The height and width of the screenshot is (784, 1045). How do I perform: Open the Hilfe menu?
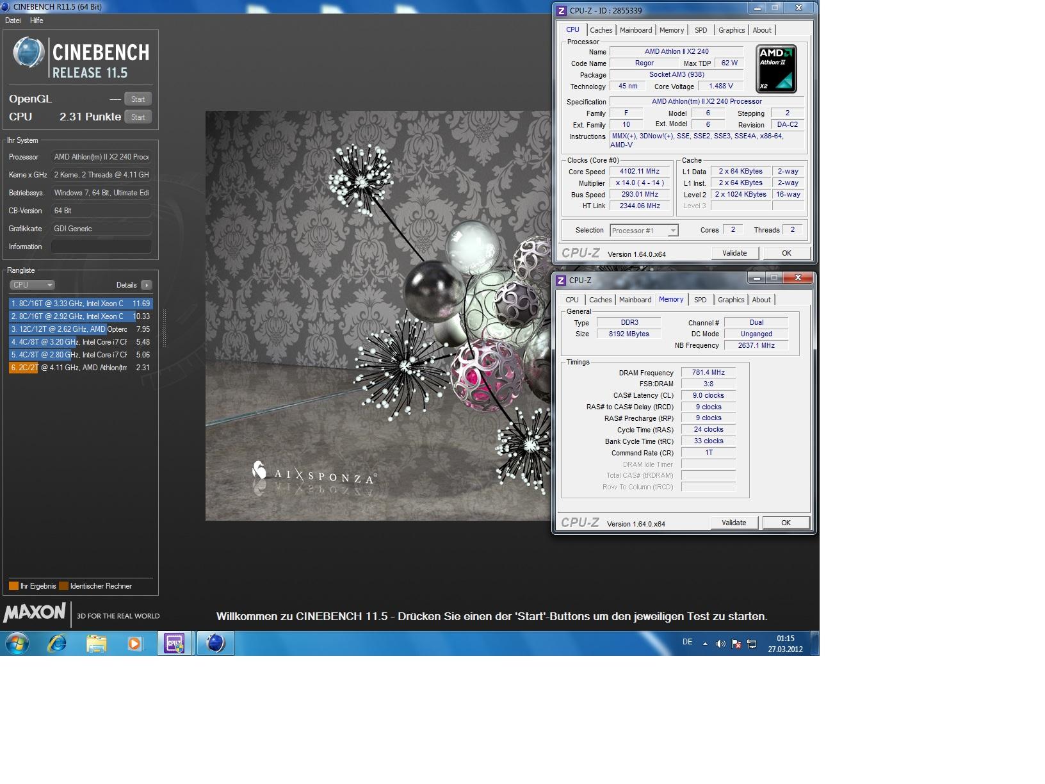36,20
